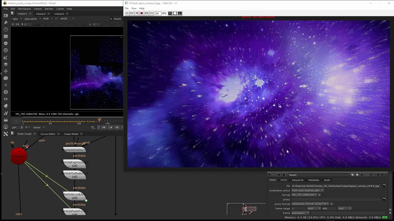The image size is (394, 221).
Task: Click the Read2 node help question mark
Action: tap(378, 175)
